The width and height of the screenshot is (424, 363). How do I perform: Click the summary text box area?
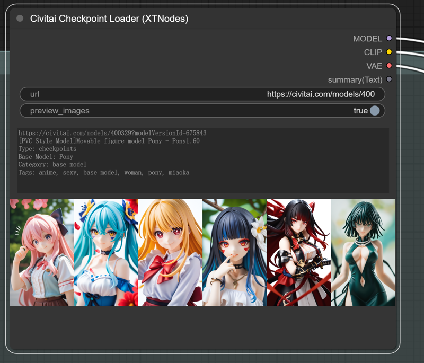[x=203, y=160]
